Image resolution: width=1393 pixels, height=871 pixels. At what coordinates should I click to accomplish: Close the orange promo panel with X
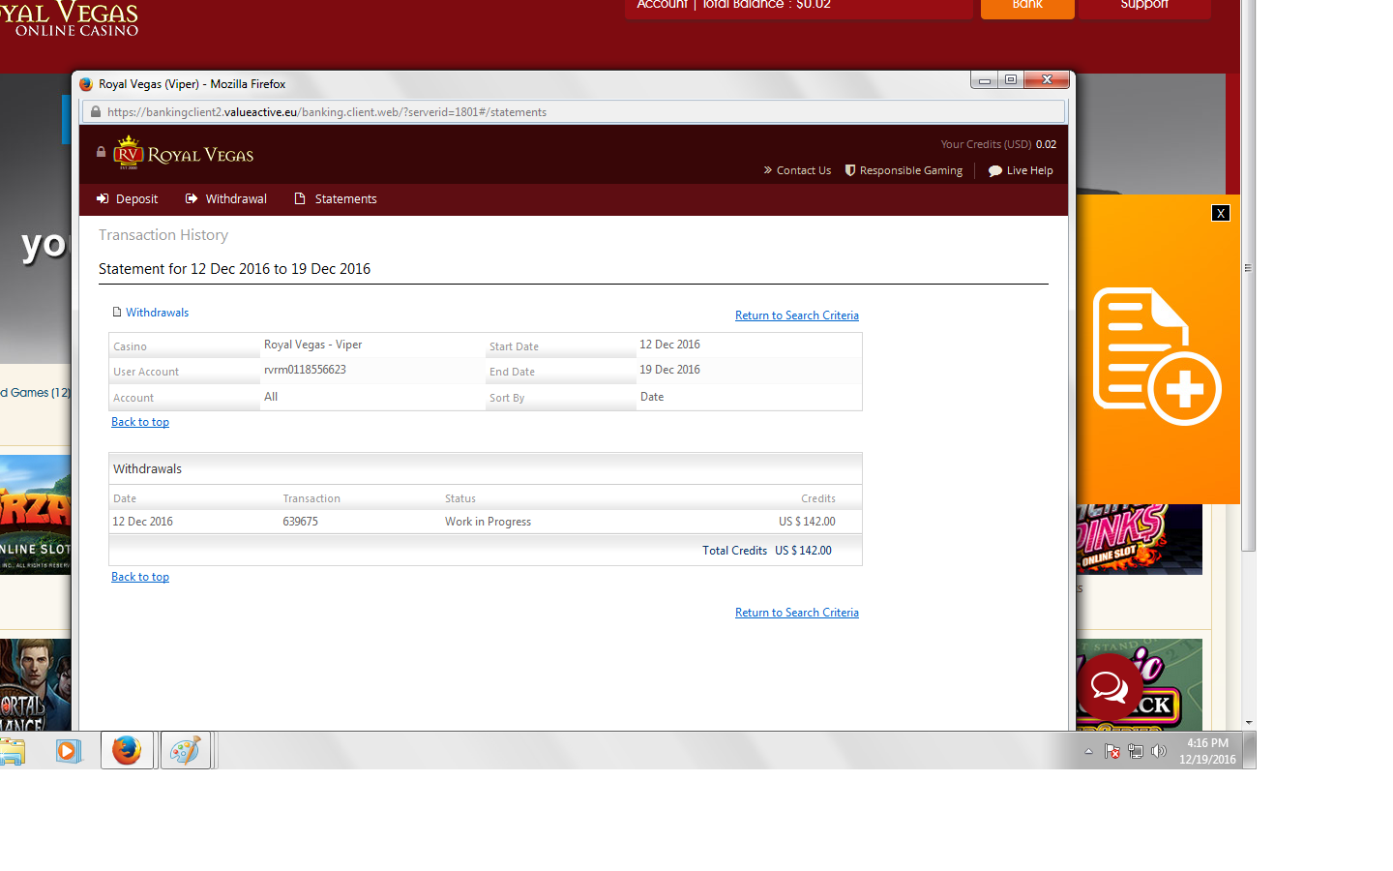1221,213
